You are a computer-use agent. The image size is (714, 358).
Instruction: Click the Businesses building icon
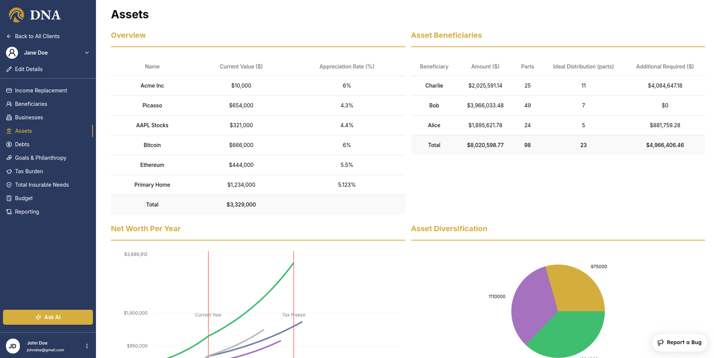9,117
